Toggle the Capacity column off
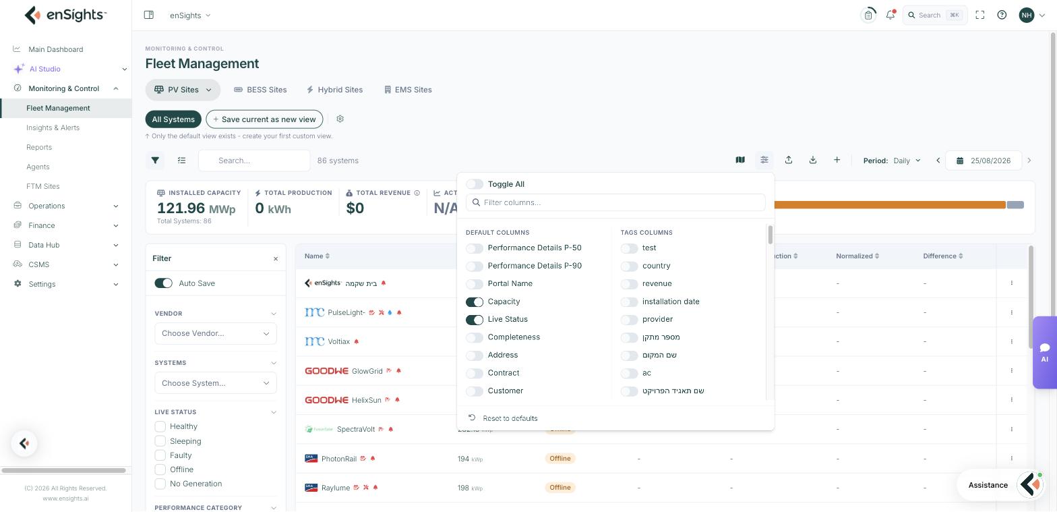This screenshot has height=512, width=1057. tap(475, 302)
